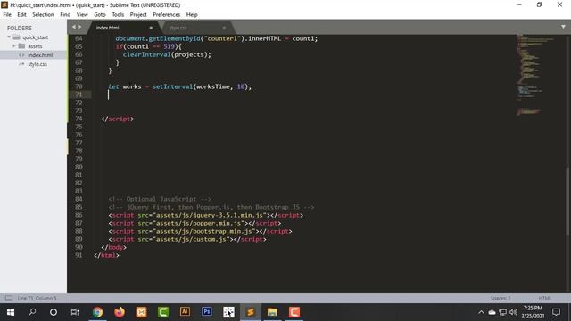Click the Line 71, Column 3 status text
This screenshot has height=321, width=571.
tap(37, 298)
